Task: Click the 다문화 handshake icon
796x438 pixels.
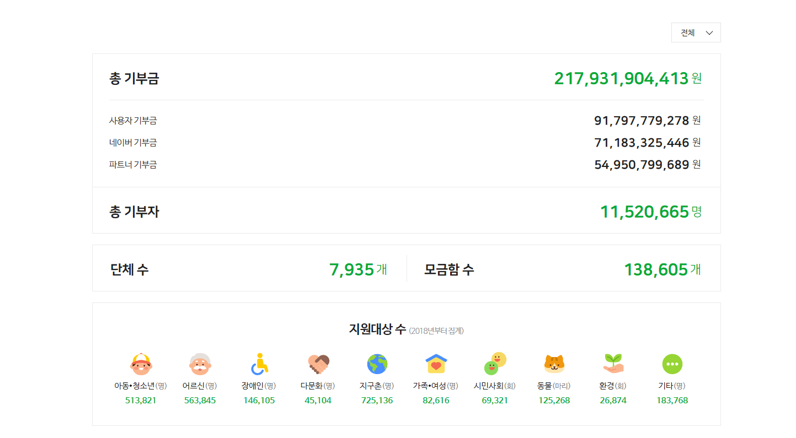Action: (318, 364)
